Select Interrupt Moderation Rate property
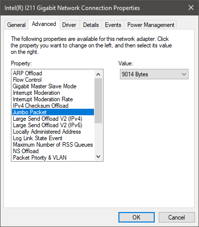This screenshot has height=227, width=199. [53, 99]
